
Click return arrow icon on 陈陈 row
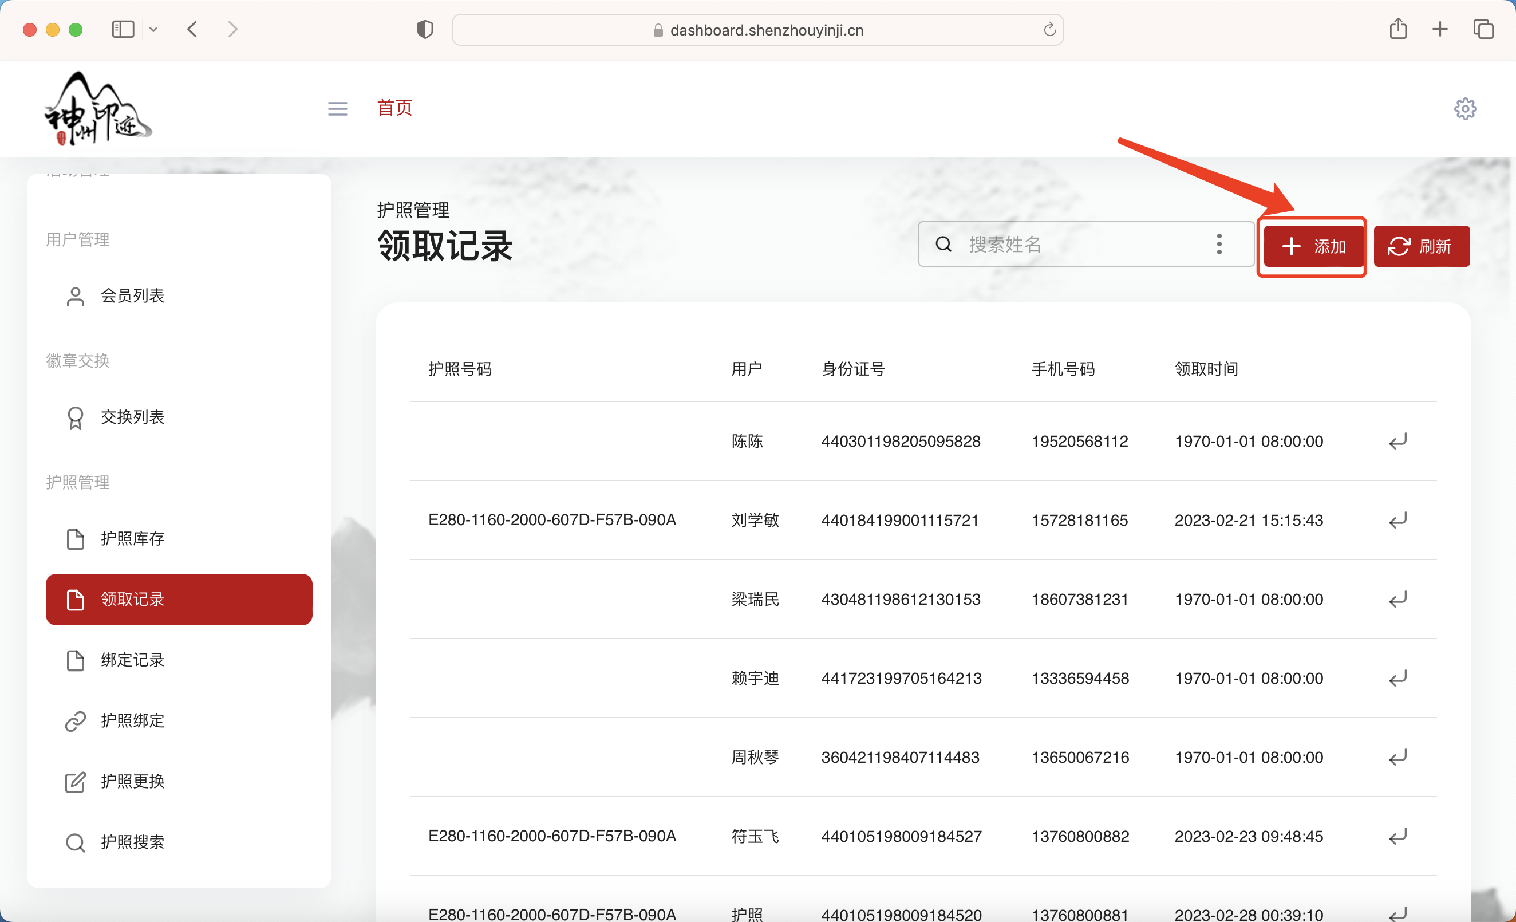click(x=1398, y=442)
